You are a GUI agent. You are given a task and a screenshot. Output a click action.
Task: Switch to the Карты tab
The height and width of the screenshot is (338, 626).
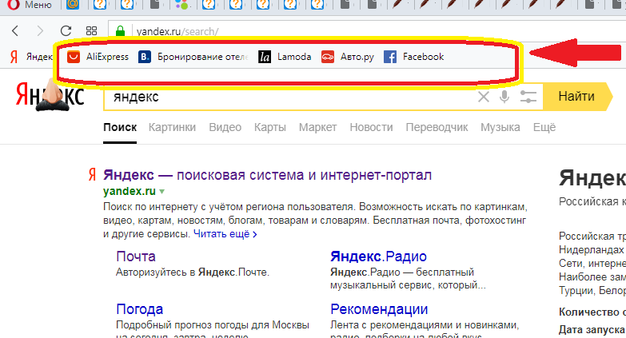click(x=270, y=127)
